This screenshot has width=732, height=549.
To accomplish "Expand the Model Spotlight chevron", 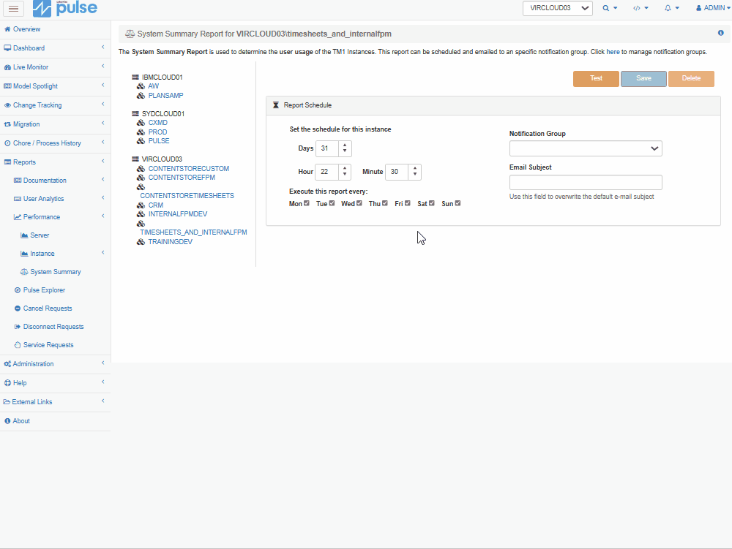I will pos(102,86).
